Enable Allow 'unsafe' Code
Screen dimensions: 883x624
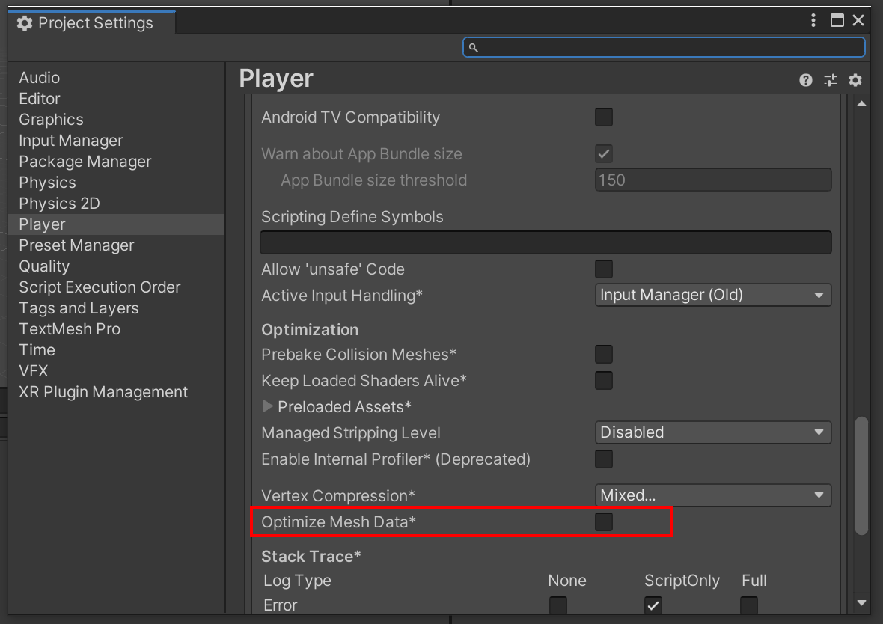(604, 269)
